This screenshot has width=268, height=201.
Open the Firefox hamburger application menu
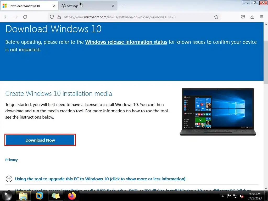[262, 17]
